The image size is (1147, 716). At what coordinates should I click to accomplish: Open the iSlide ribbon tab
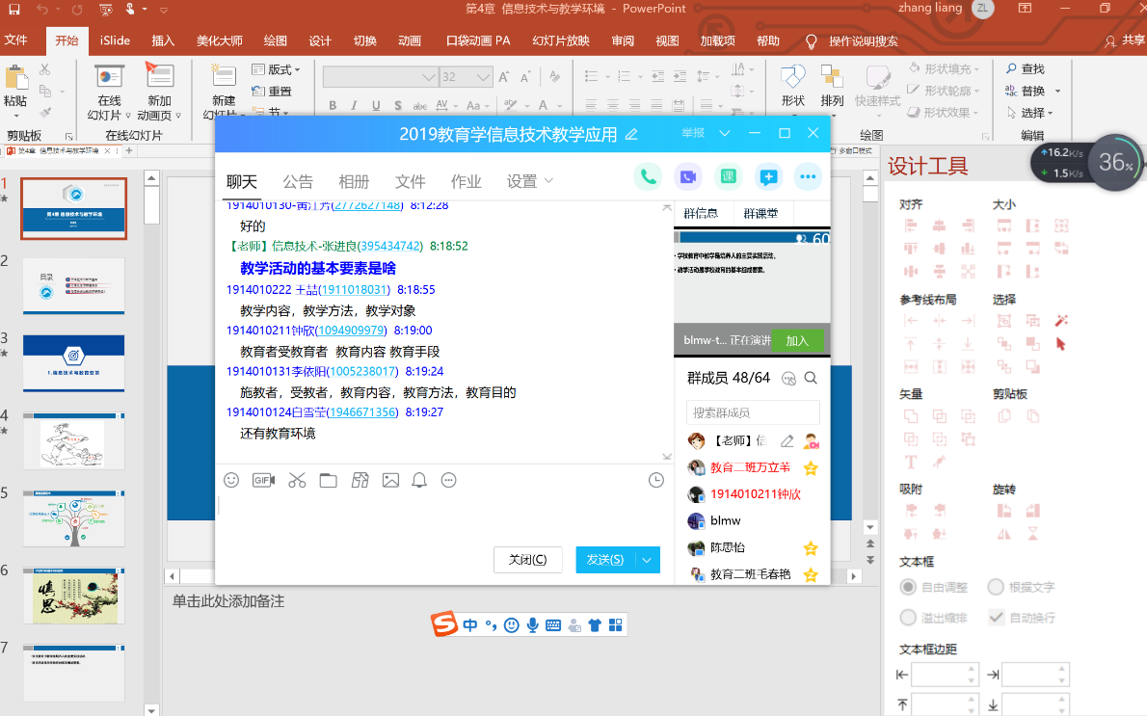coord(116,40)
